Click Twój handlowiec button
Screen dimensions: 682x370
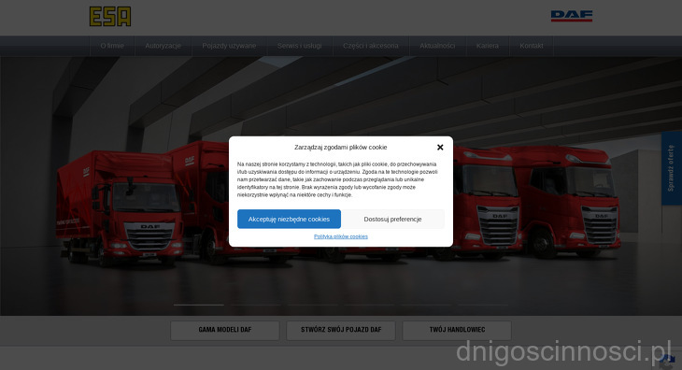457,330
